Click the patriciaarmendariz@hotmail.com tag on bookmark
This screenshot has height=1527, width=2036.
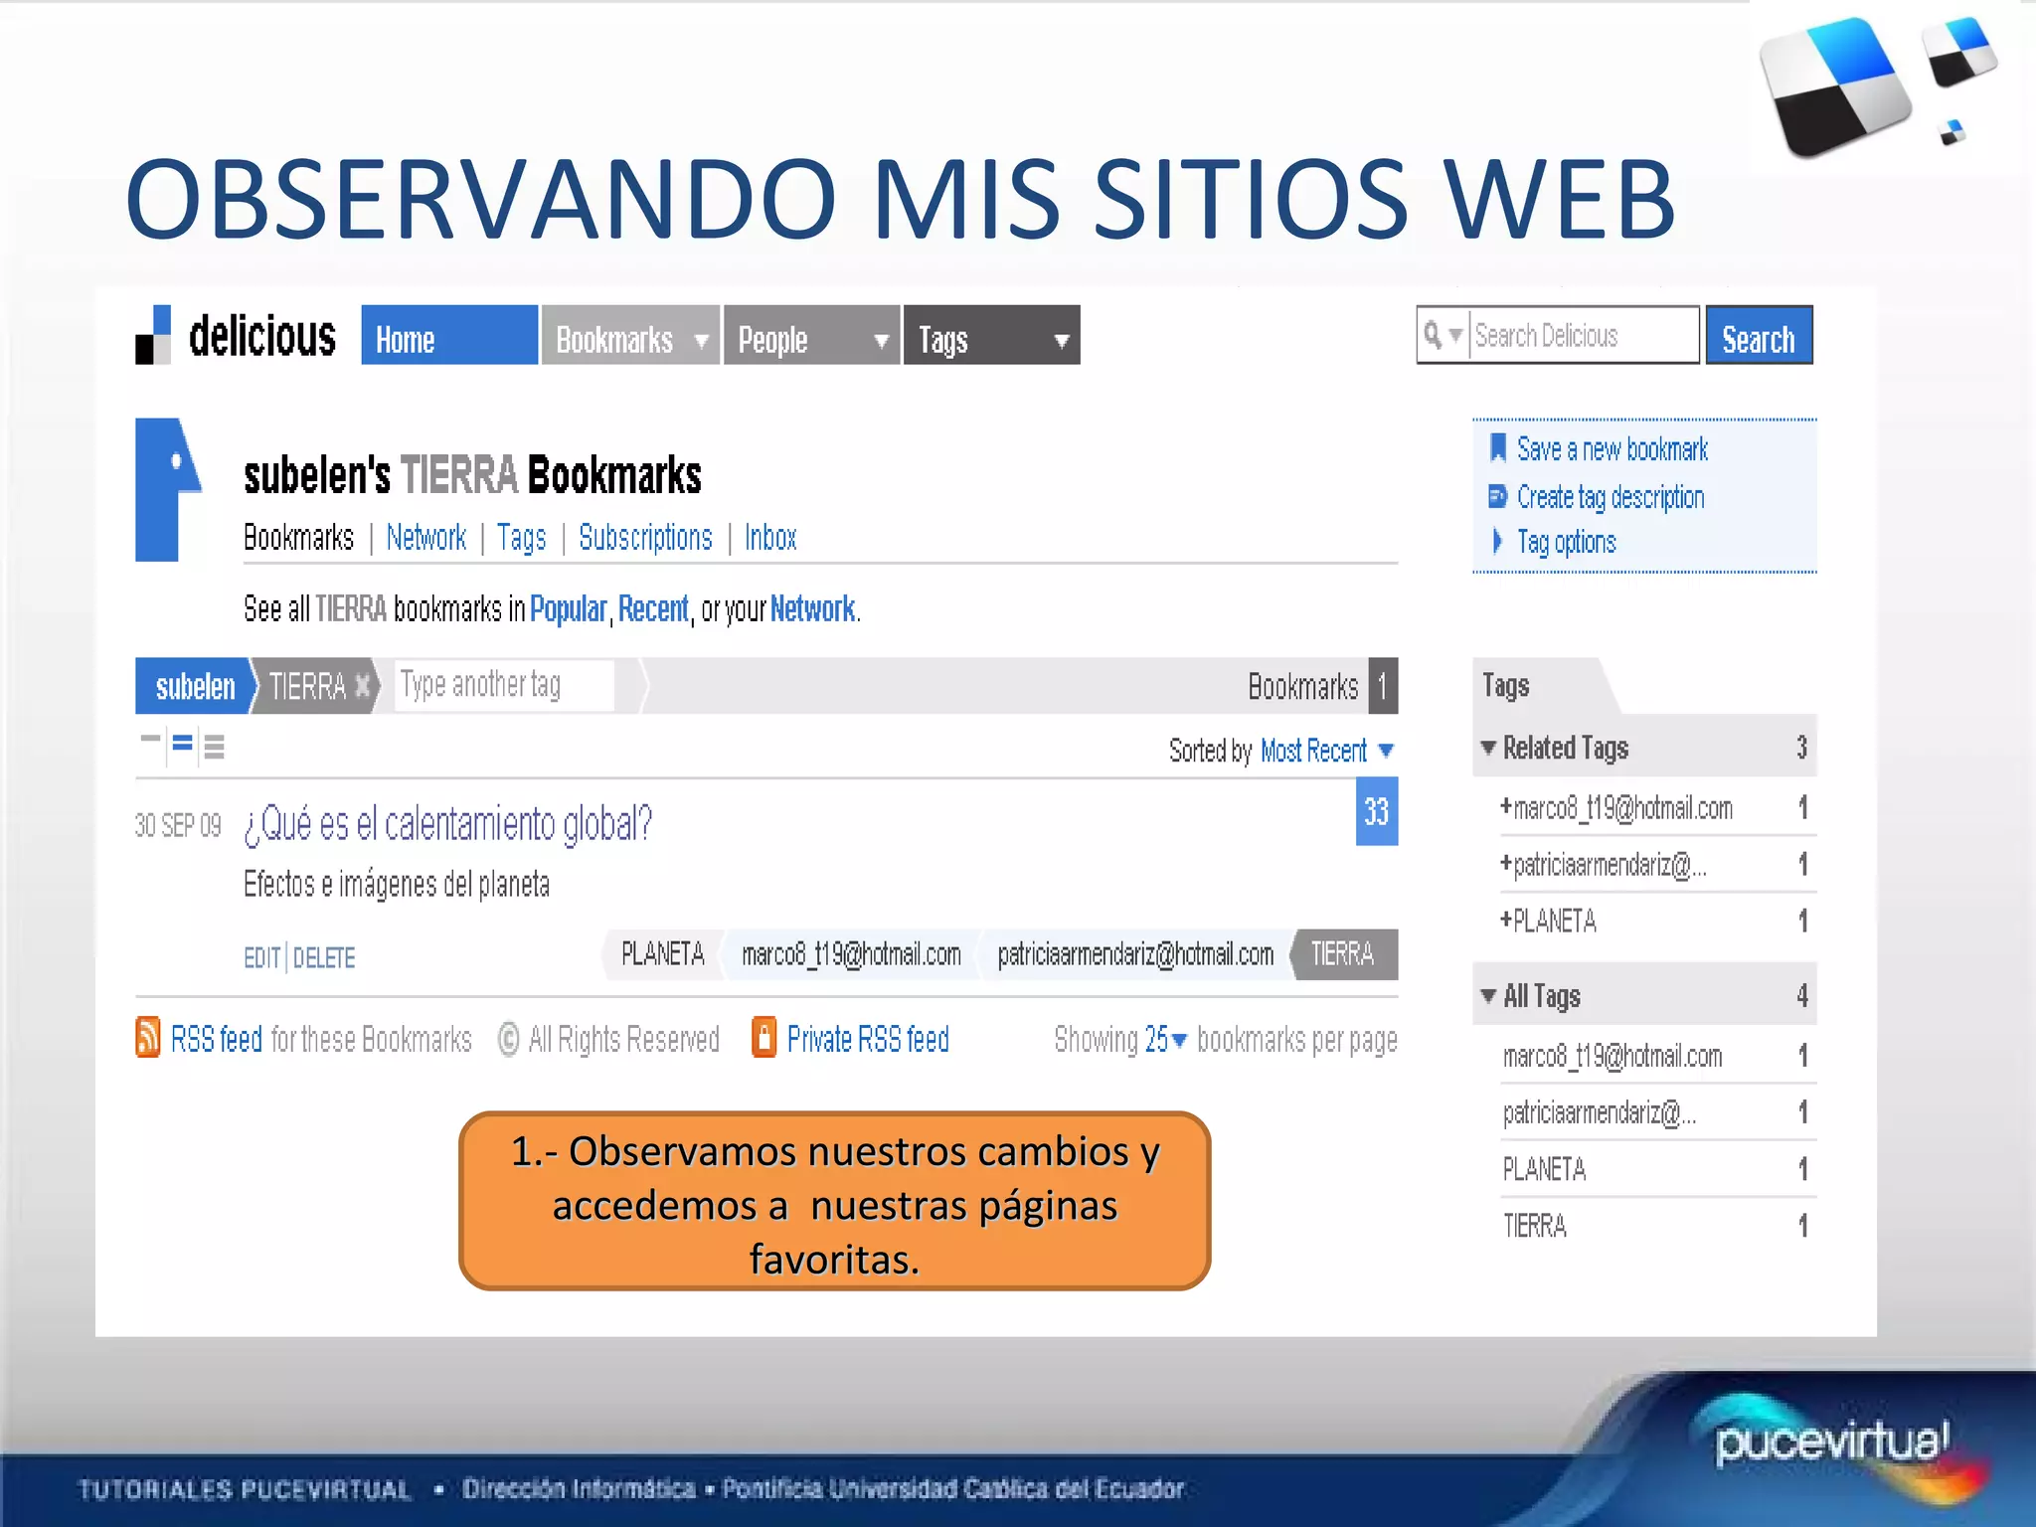coord(1135,954)
